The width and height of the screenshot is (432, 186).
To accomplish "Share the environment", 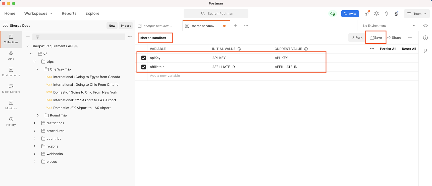I will [394, 38].
